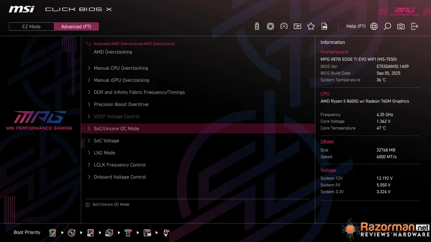
Task: Select the USB optical disc boot device
Action: 109,233
